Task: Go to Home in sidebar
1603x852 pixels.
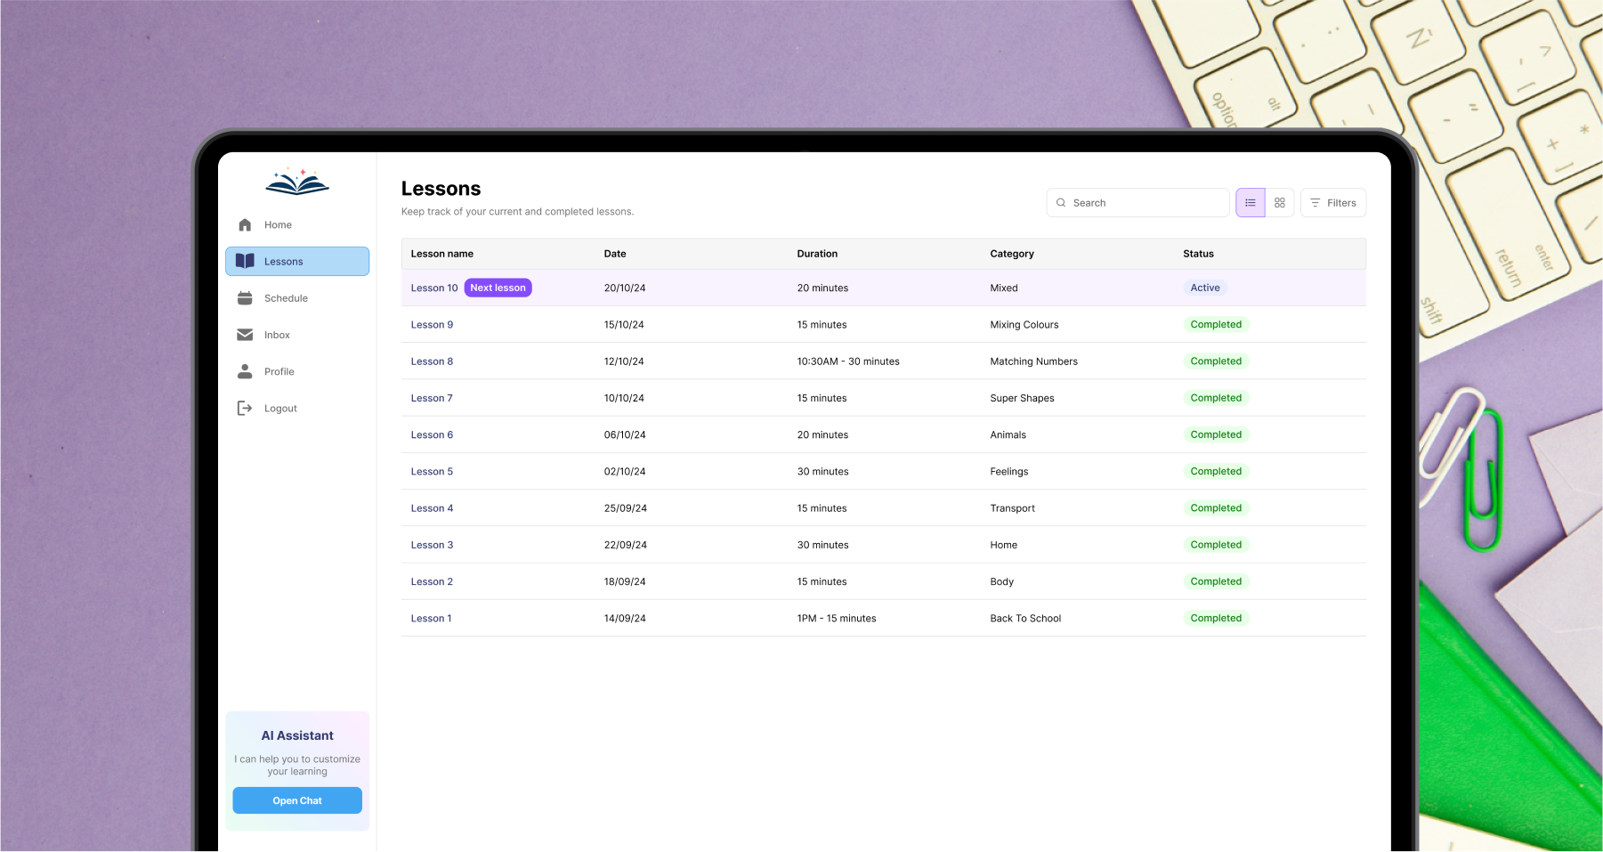Action: click(x=297, y=225)
